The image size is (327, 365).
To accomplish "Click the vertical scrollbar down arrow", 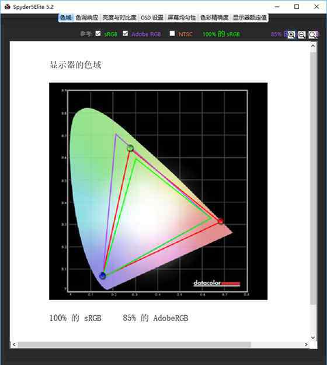I will (313, 338).
